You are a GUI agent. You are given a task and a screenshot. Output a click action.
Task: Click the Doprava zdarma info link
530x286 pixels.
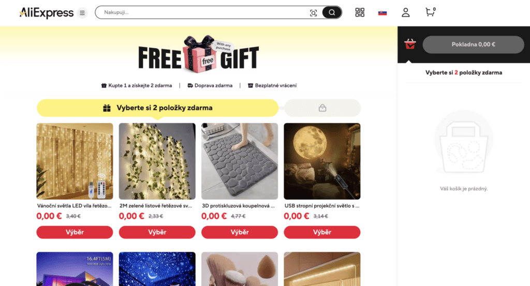click(210, 85)
